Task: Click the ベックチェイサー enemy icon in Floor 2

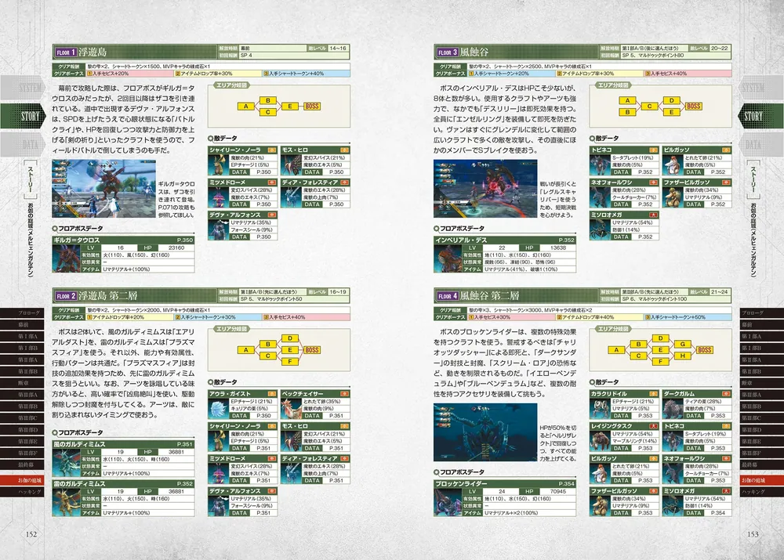Action: tap(291, 408)
